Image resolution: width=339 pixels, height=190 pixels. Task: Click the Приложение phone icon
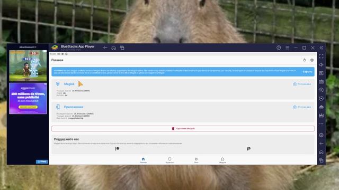(58, 107)
